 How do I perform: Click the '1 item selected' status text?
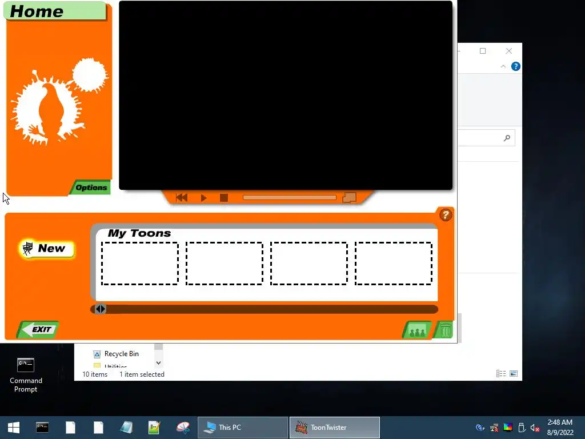142,374
